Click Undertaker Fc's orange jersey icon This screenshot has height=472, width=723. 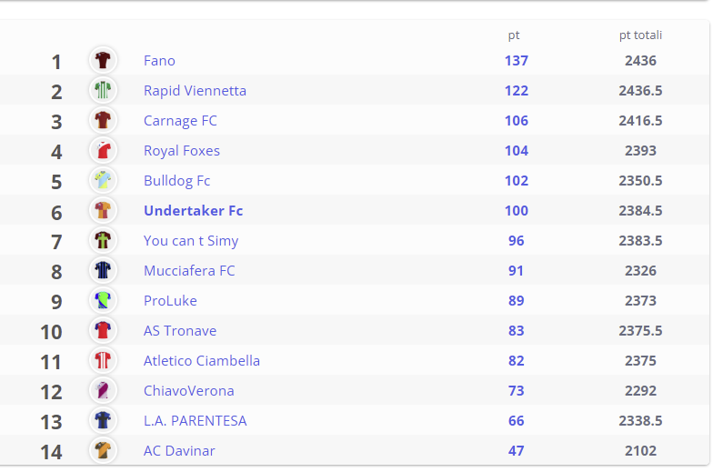tap(103, 210)
